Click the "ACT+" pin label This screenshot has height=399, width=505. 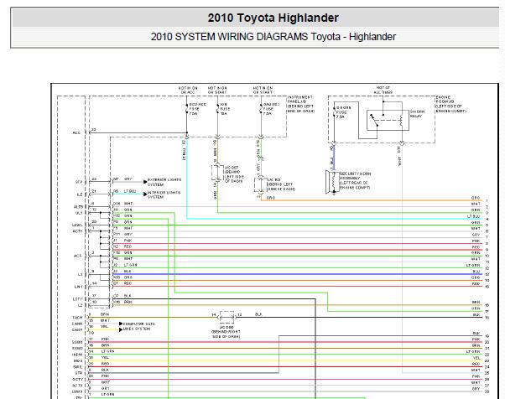[x=77, y=231]
